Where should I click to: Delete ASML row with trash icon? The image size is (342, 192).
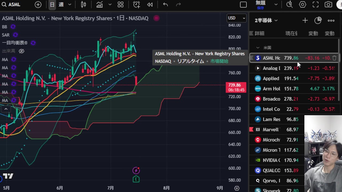point(334,58)
